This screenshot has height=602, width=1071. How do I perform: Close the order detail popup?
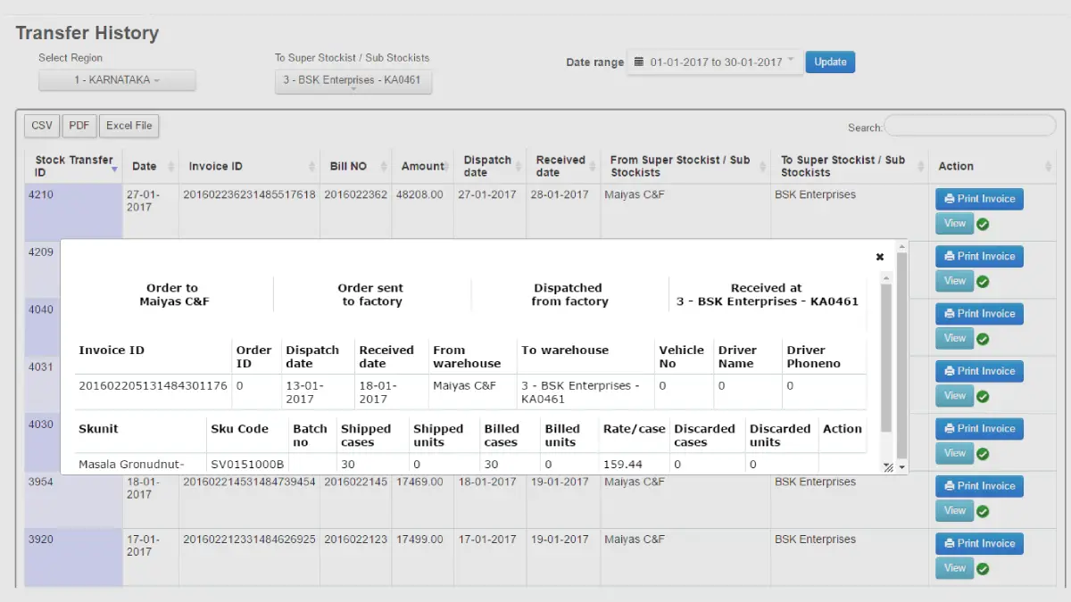(x=880, y=257)
